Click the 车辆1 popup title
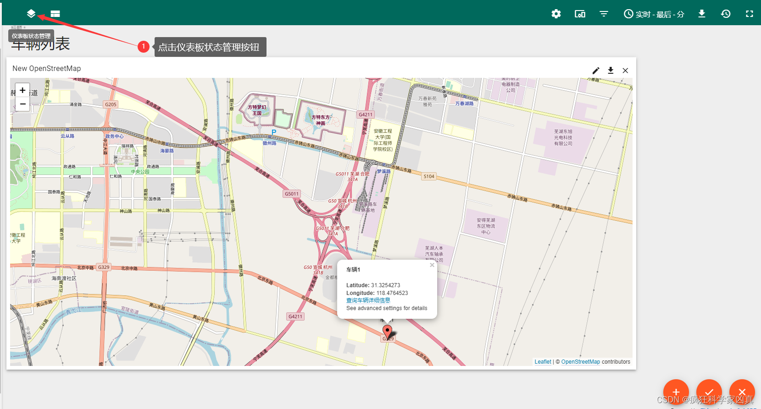Screen dimensions: 761x409 click(x=353, y=270)
